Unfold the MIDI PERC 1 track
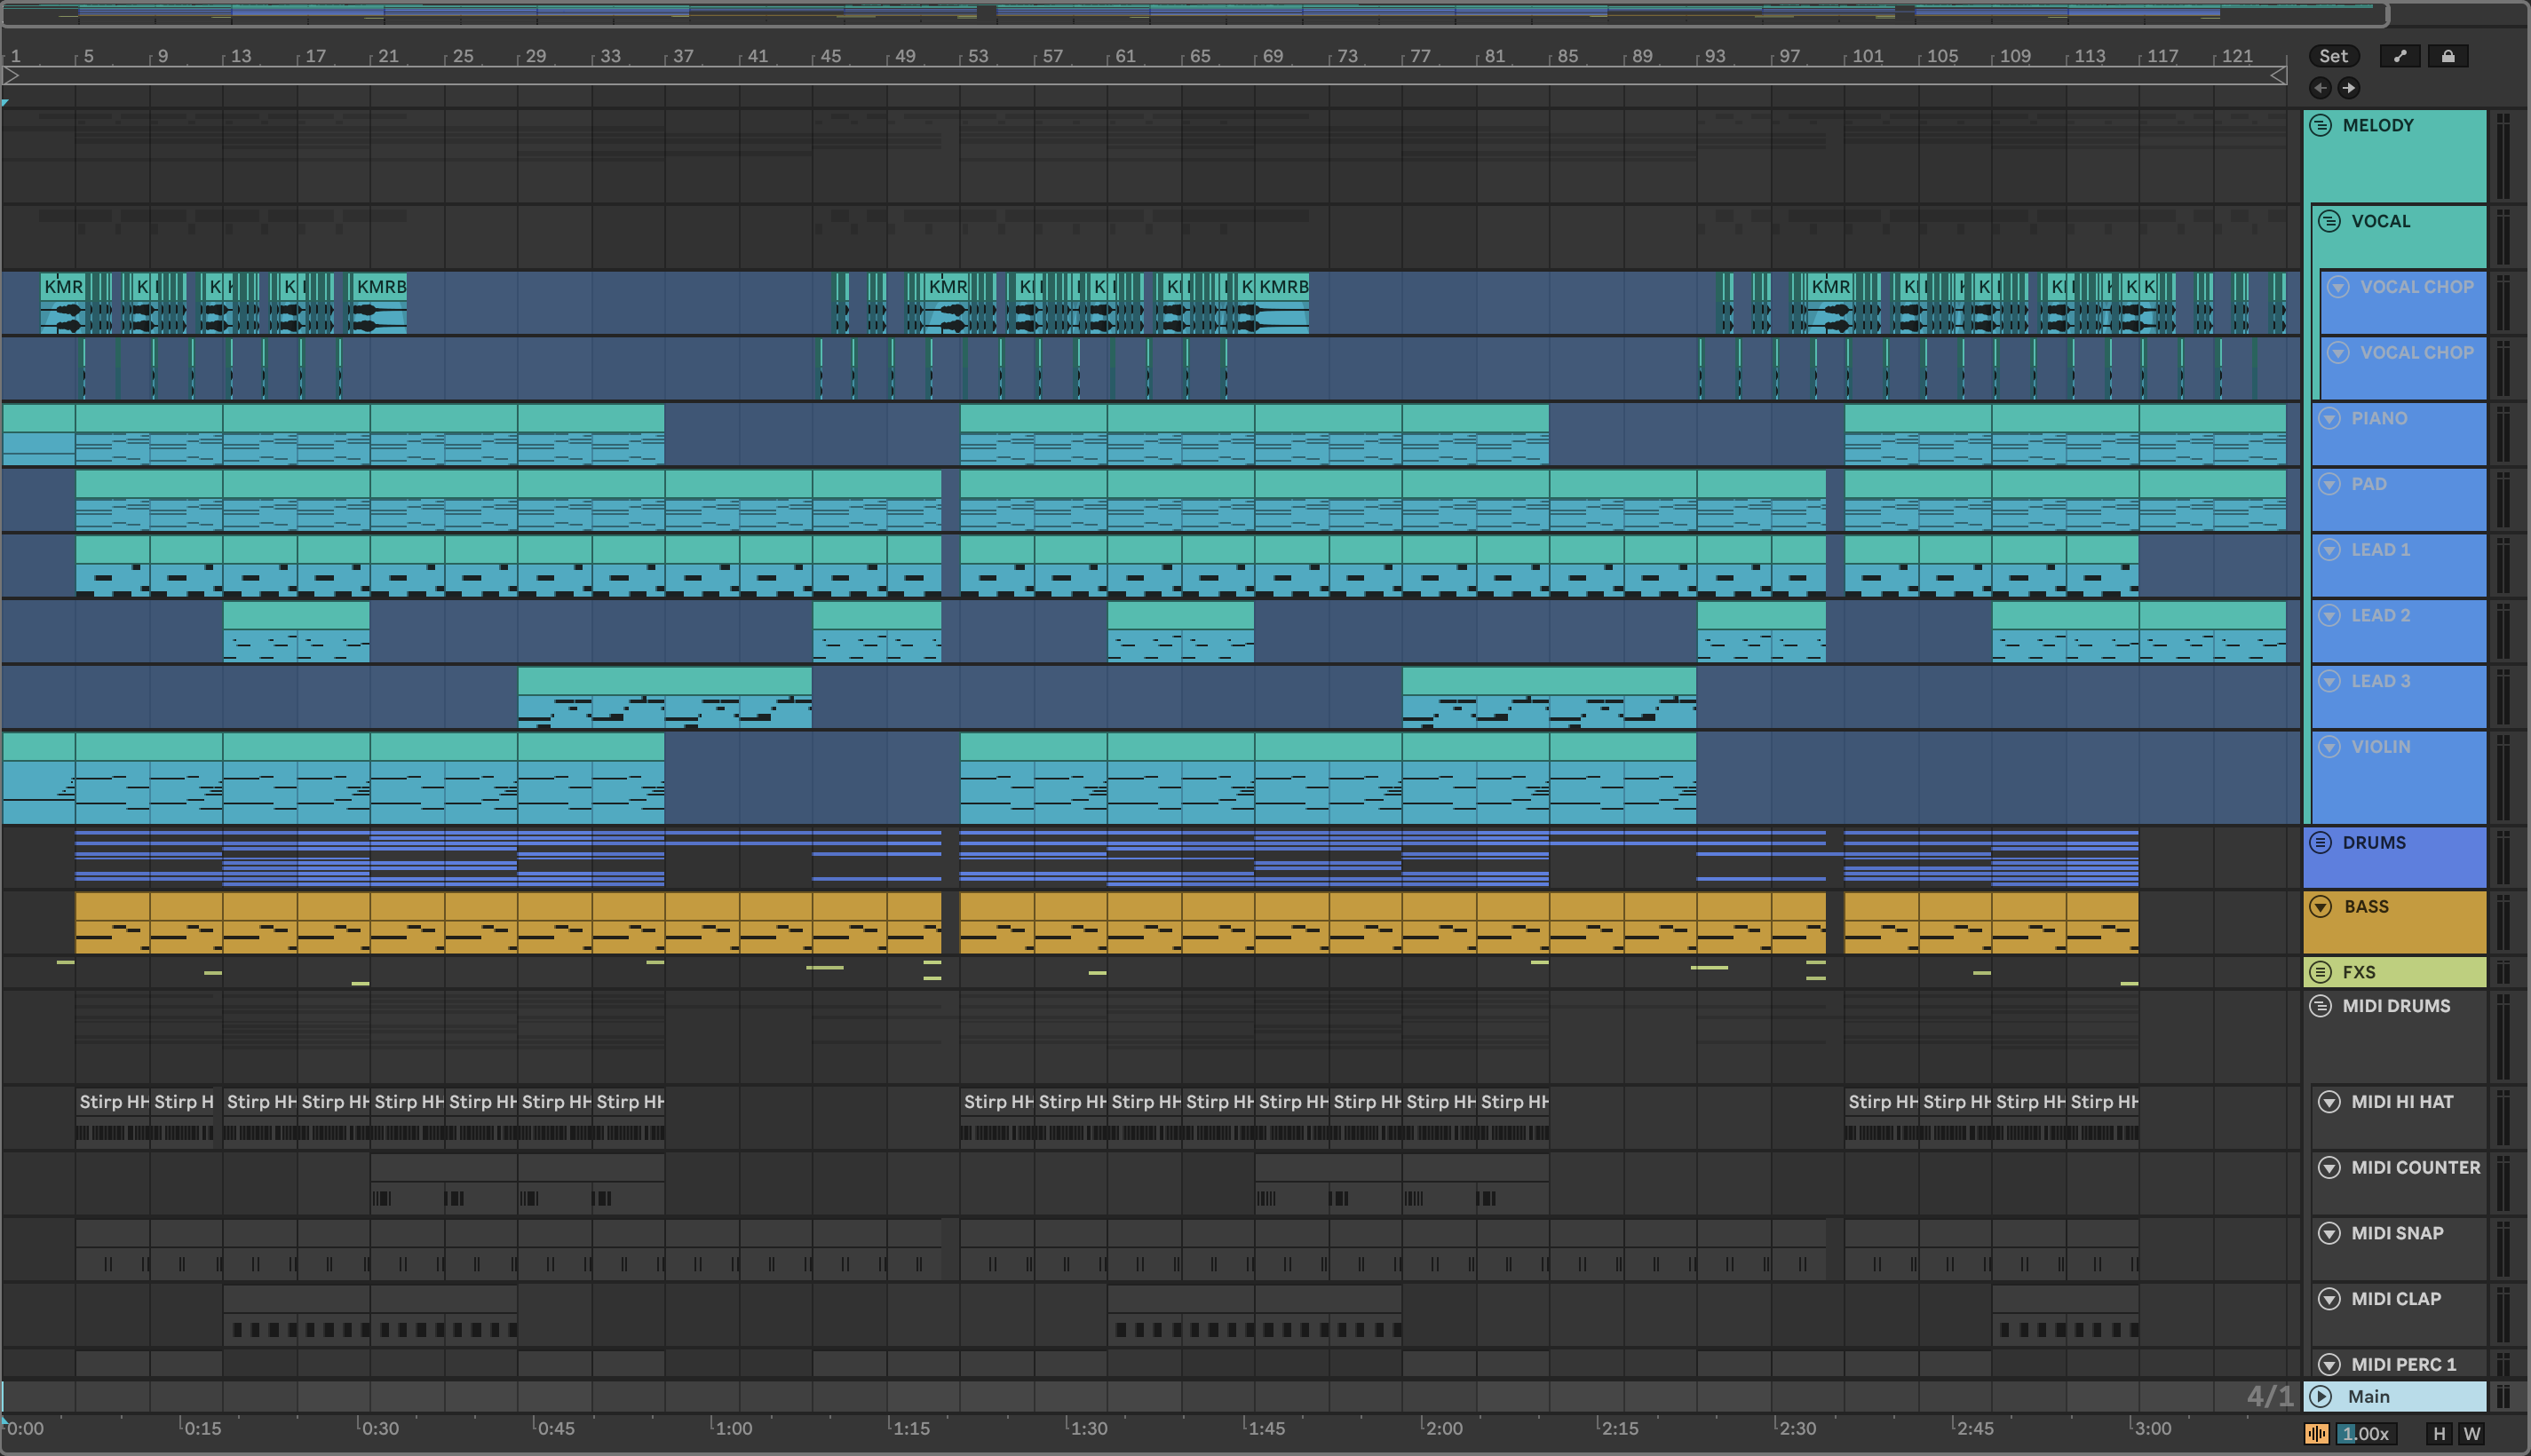 coord(2329,1365)
